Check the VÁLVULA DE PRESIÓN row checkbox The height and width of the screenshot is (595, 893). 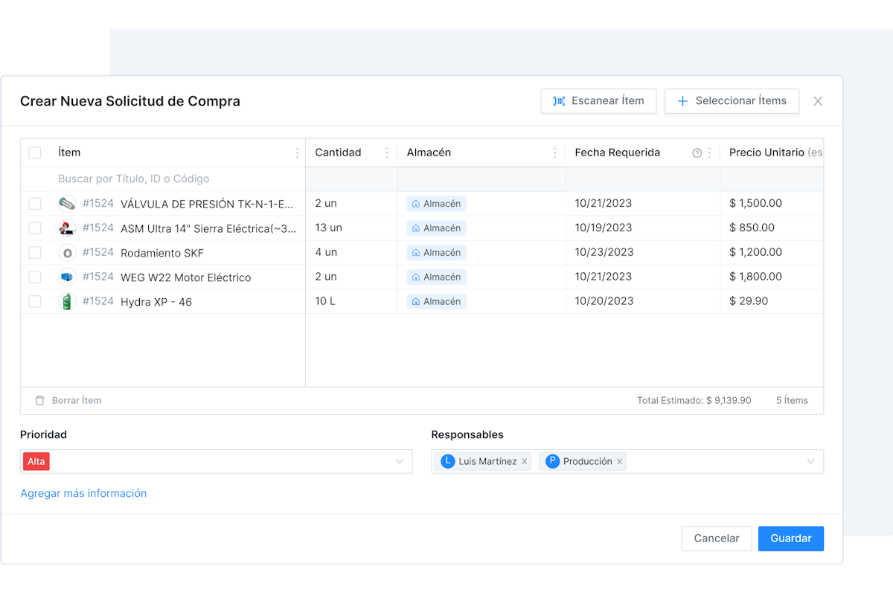(35, 204)
